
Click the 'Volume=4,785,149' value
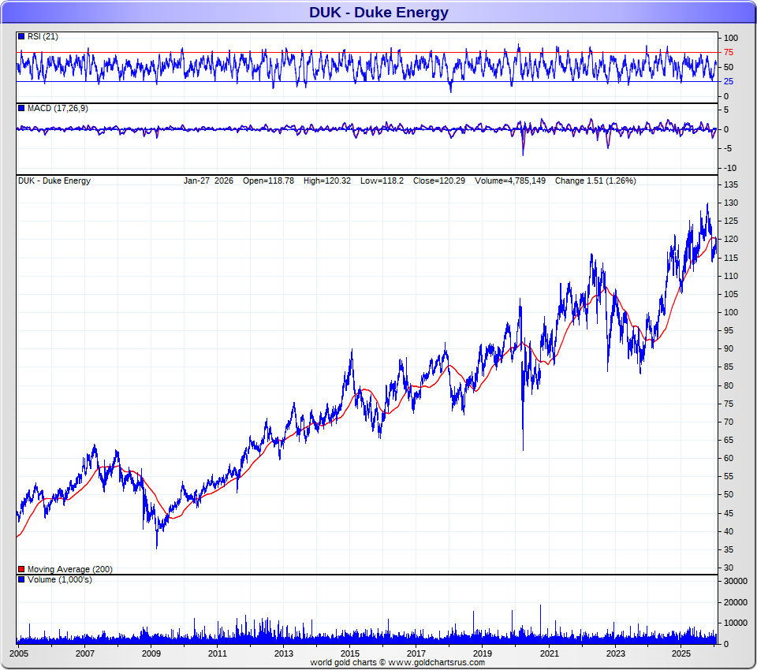510,181
